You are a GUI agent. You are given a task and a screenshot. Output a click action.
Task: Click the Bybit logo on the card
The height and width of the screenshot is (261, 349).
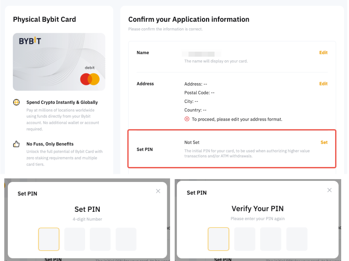click(x=30, y=41)
